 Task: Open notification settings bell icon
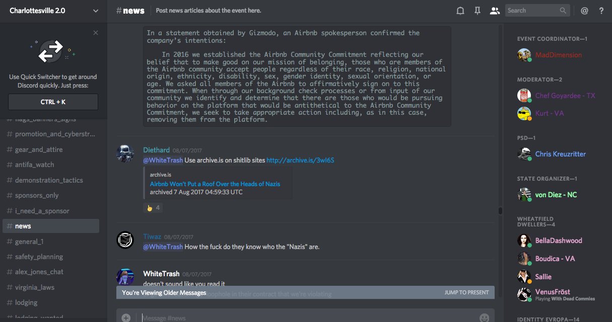tap(460, 11)
